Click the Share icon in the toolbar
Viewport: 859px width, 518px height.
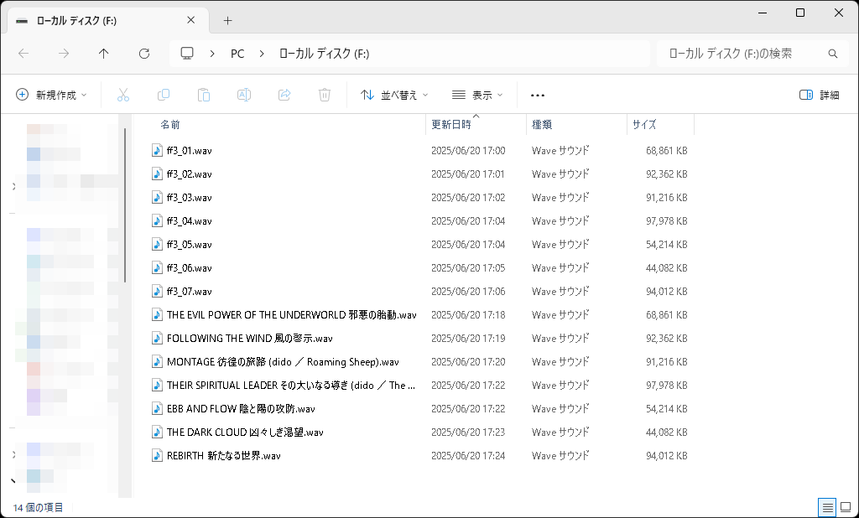tap(284, 95)
